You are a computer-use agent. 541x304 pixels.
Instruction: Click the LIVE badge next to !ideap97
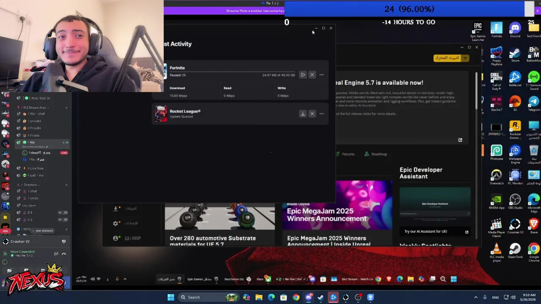64,153
